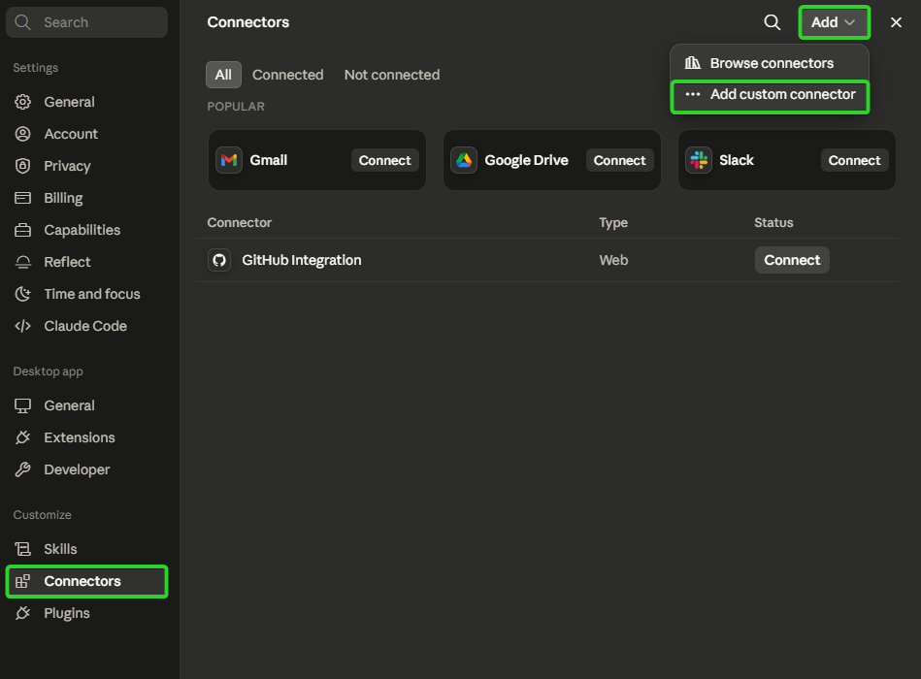Click the Google Drive logo icon
This screenshot has width=921, height=679.
click(x=464, y=160)
